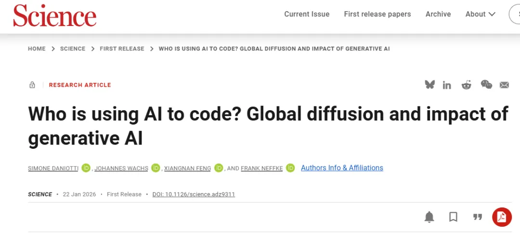Click the Science logo
The height and width of the screenshot is (233, 520).
point(54,16)
